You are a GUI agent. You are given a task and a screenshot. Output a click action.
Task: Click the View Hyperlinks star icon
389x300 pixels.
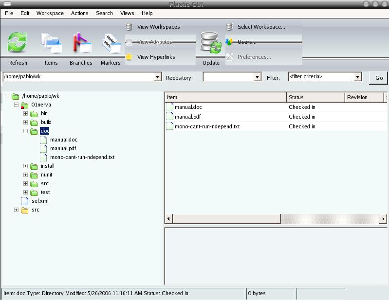[x=129, y=57]
